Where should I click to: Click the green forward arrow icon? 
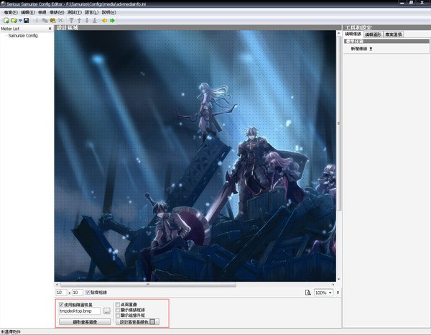tap(112, 21)
